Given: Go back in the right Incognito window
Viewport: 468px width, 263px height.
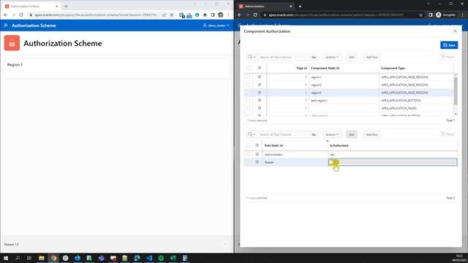Looking at the screenshot, I should tap(240, 15).
